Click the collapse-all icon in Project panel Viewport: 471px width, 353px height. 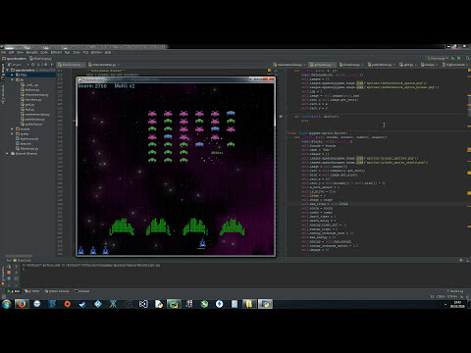(x=39, y=65)
